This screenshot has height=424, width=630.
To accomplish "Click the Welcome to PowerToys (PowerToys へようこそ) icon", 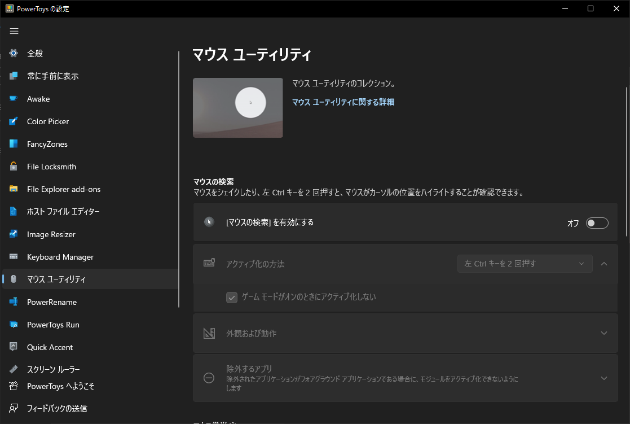I will click(14, 386).
